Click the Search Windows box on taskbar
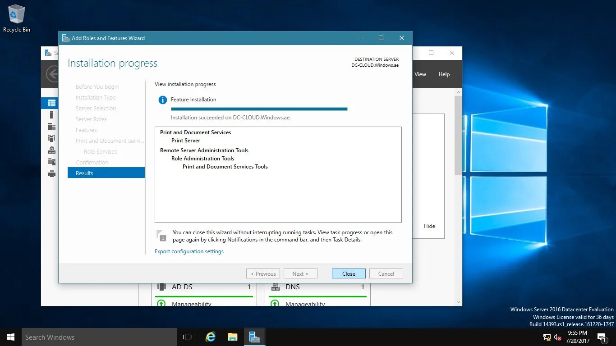This screenshot has width=616, height=346. pyautogui.click(x=99, y=337)
